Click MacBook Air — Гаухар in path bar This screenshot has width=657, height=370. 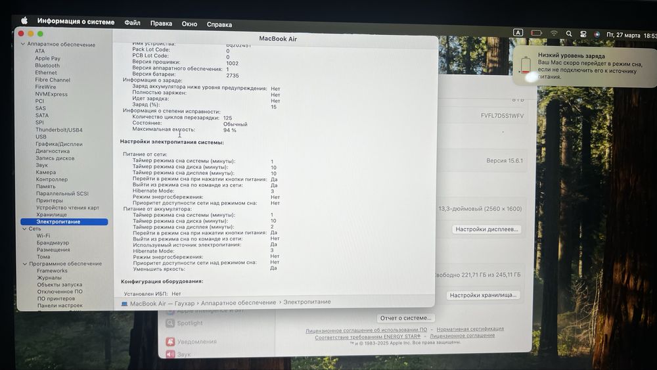162,304
